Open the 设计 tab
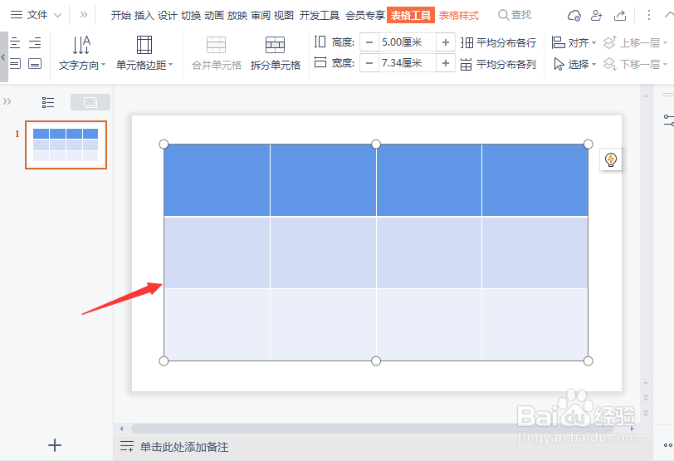 pyautogui.click(x=167, y=16)
